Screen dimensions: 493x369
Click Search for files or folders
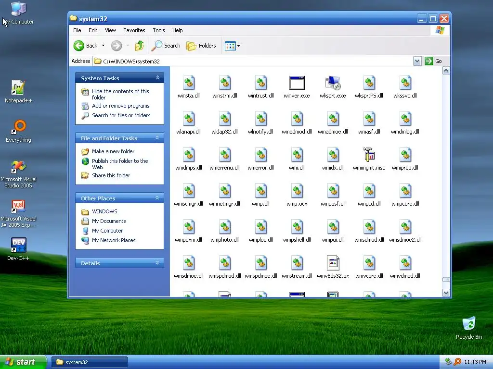(121, 115)
